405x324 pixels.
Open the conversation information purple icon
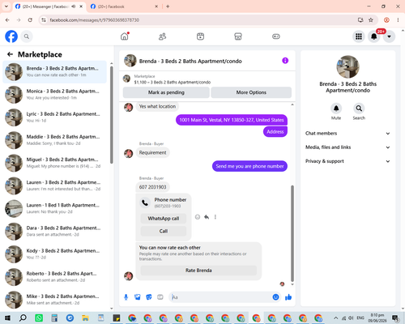pyautogui.click(x=285, y=61)
